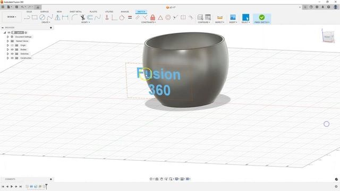Screen dimensions: 340x191
Task: Switch to the Solid tab
Action: click(x=29, y=12)
